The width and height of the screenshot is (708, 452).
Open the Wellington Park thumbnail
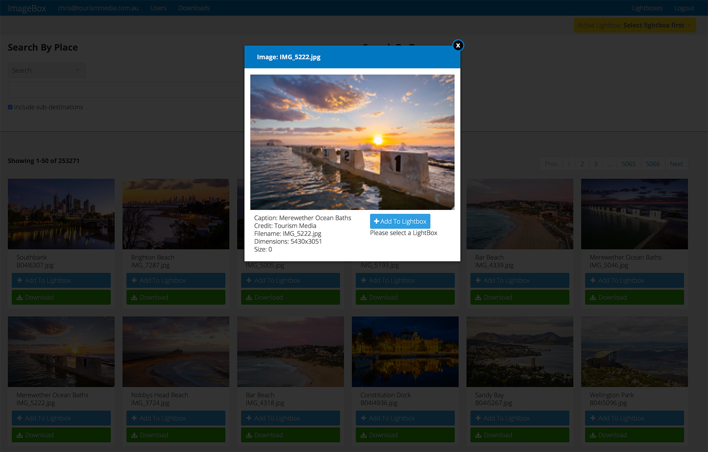coord(635,352)
